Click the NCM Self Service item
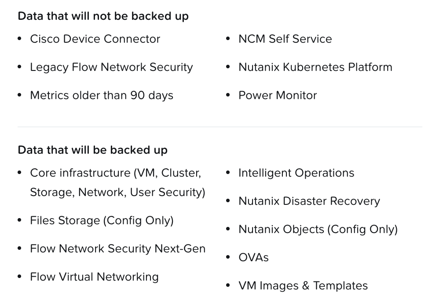The height and width of the screenshot is (304, 432). 285,39
